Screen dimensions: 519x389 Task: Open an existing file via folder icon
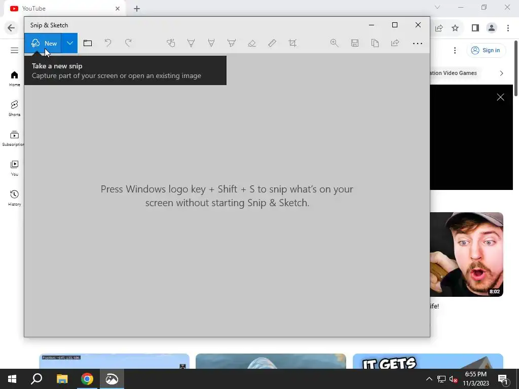88,43
